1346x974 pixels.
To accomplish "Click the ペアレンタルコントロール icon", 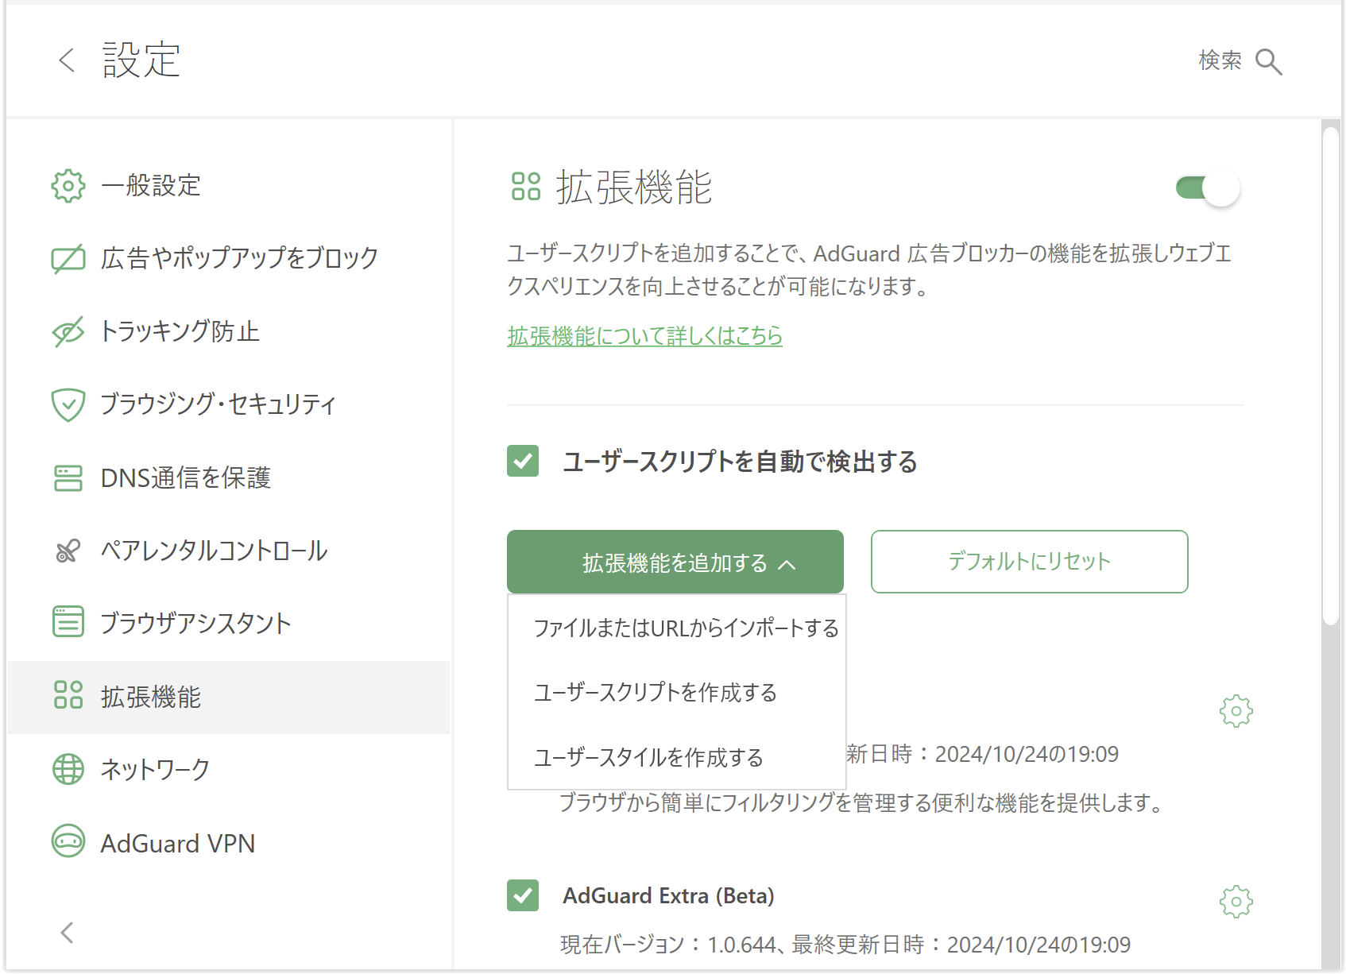I will 68,551.
